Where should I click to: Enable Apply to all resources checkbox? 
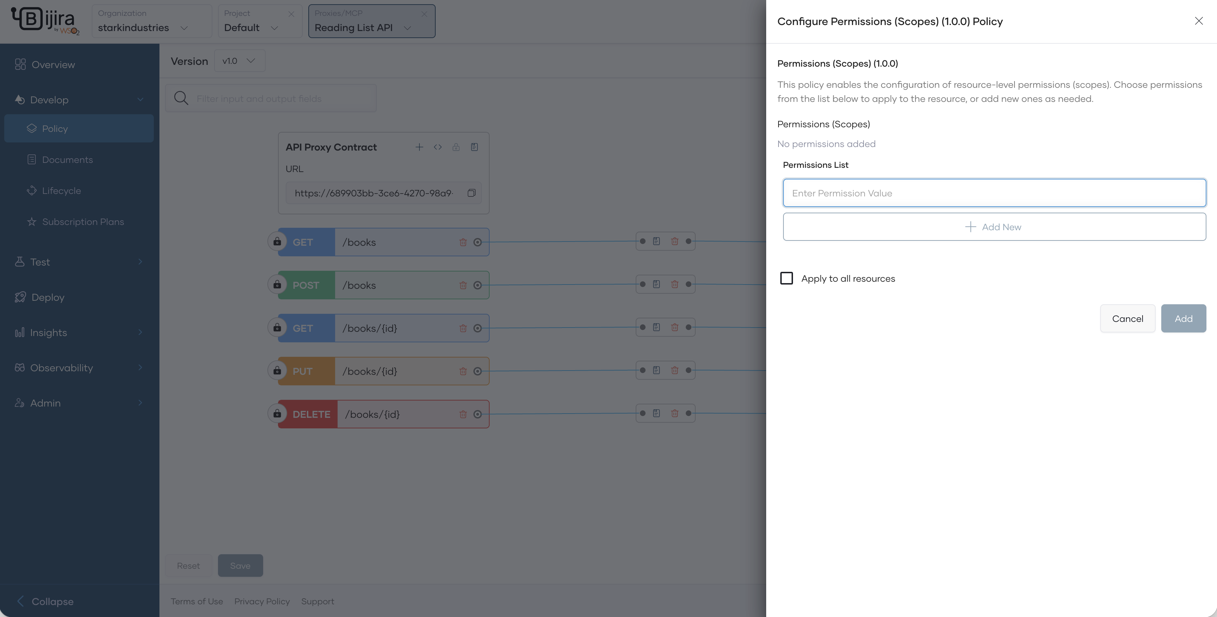(787, 279)
